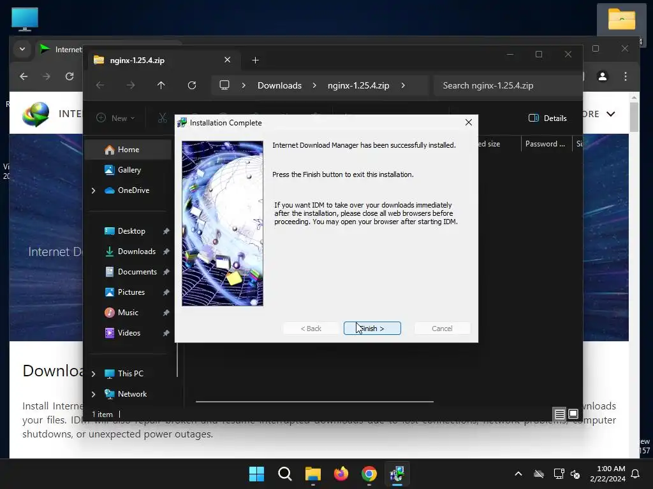
Task: Add a new tab in File Explorer
Action: 255,60
